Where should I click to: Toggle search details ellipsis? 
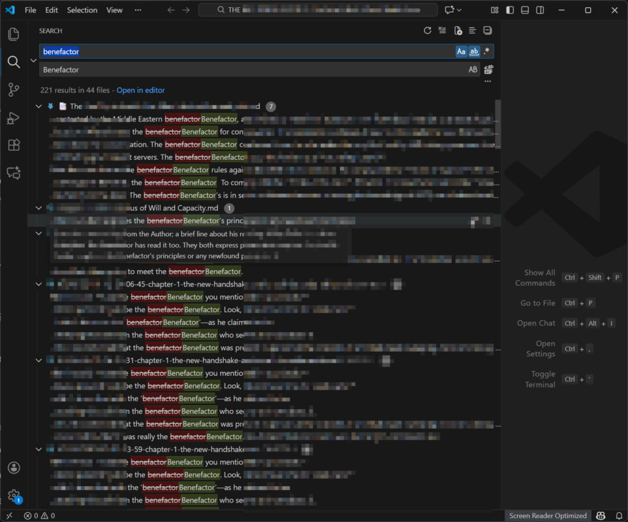click(488, 82)
